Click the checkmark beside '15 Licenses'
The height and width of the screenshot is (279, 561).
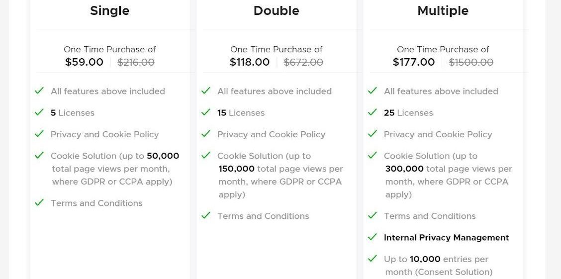tap(206, 112)
